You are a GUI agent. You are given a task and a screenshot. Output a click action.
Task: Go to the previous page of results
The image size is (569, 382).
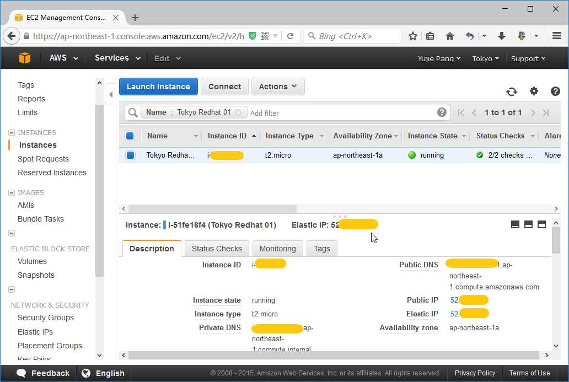click(474, 113)
